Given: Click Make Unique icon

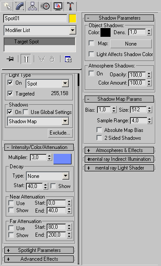Looking at the screenshot, I should pyautogui.click(x=42, y=59).
